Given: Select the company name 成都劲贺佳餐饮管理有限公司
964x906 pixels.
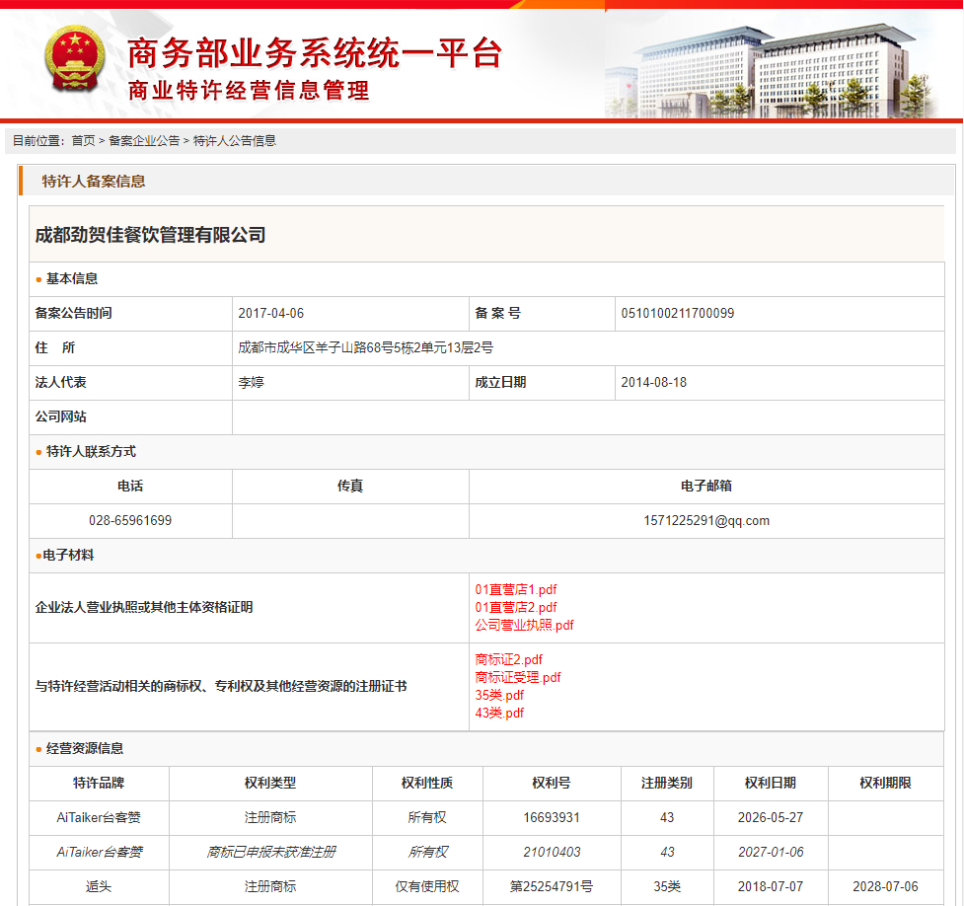Looking at the screenshot, I should tap(150, 234).
